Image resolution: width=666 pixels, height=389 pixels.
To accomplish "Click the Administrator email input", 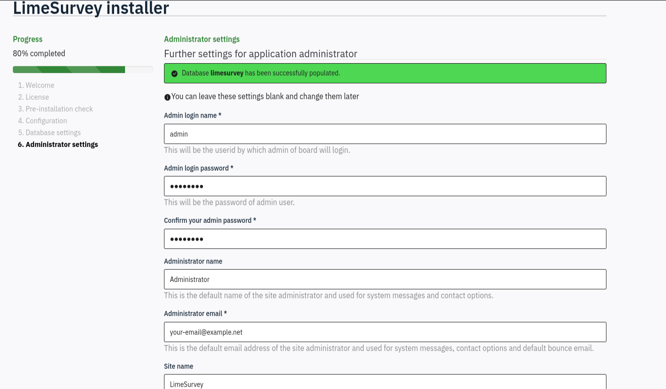I will [385, 332].
